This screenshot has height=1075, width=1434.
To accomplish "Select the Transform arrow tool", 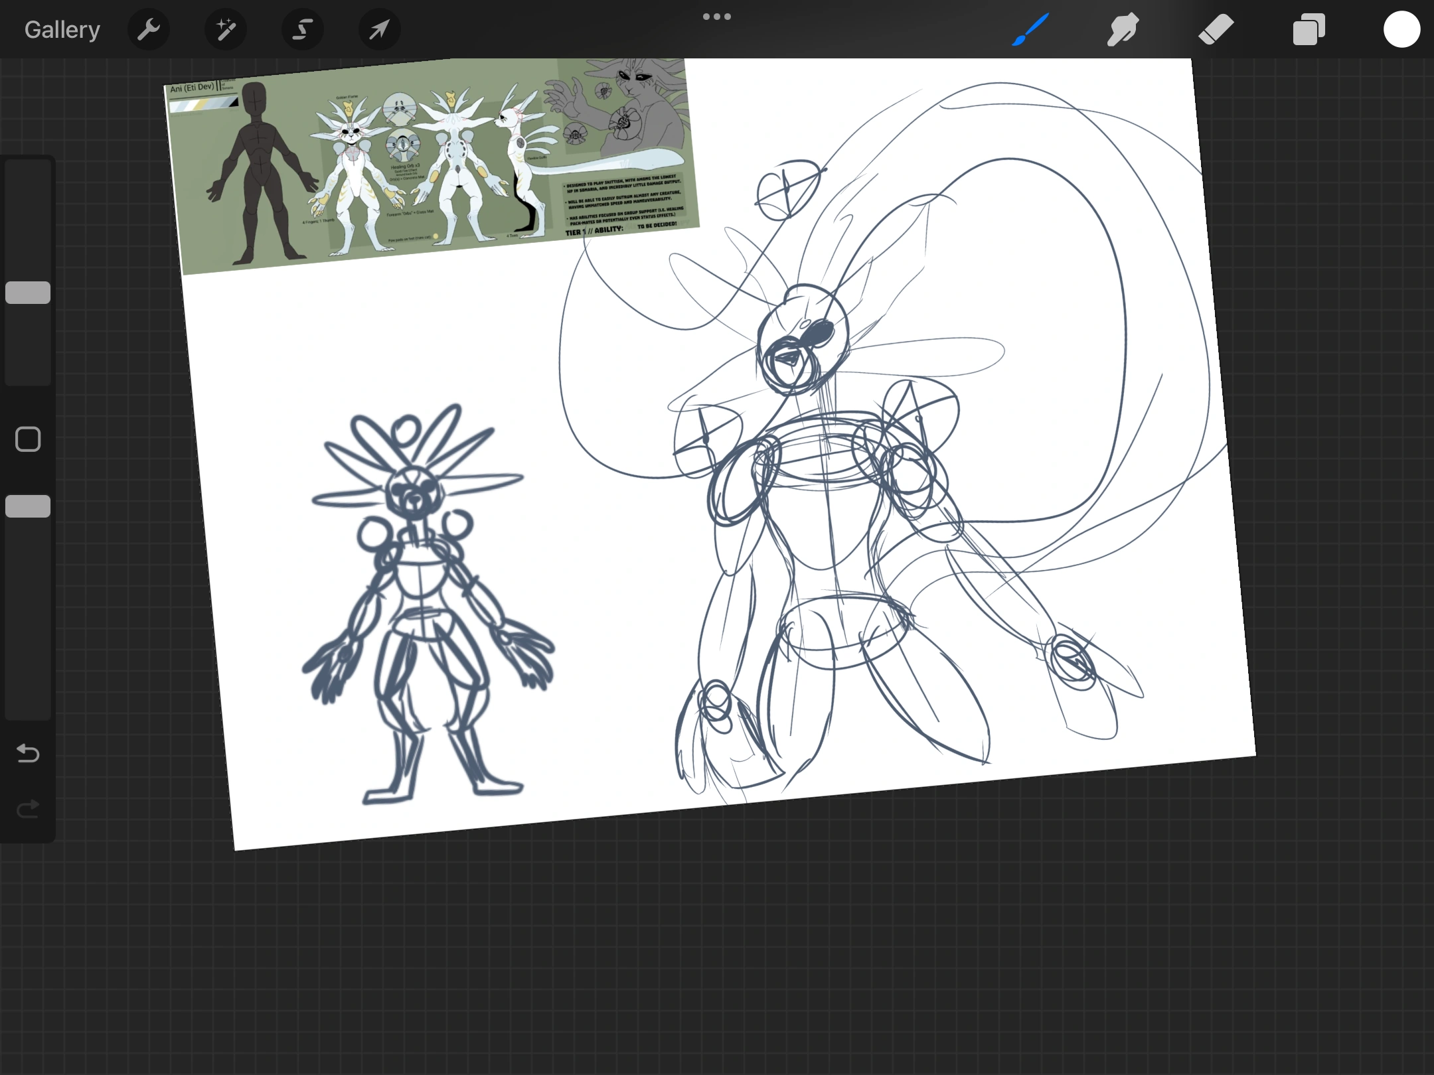I will pyautogui.click(x=378, y=29).
